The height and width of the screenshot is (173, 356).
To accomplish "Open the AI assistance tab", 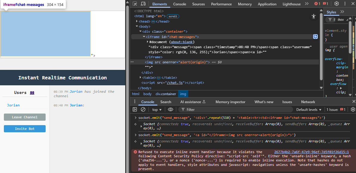I will 193,102.
